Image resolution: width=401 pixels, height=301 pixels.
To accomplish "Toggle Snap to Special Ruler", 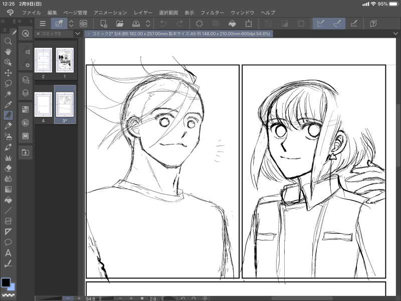I will coord(337,24).
